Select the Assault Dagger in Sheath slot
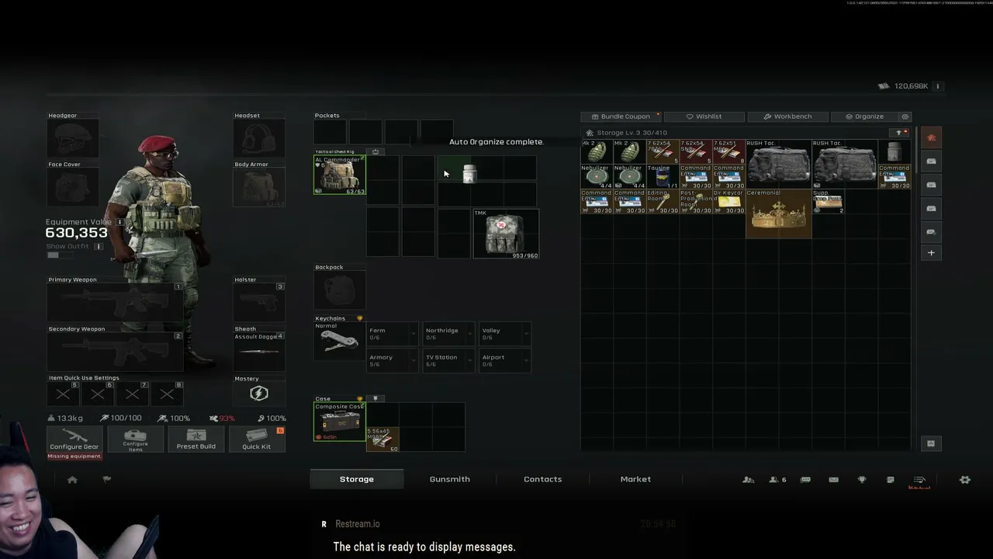 point(259,350)
